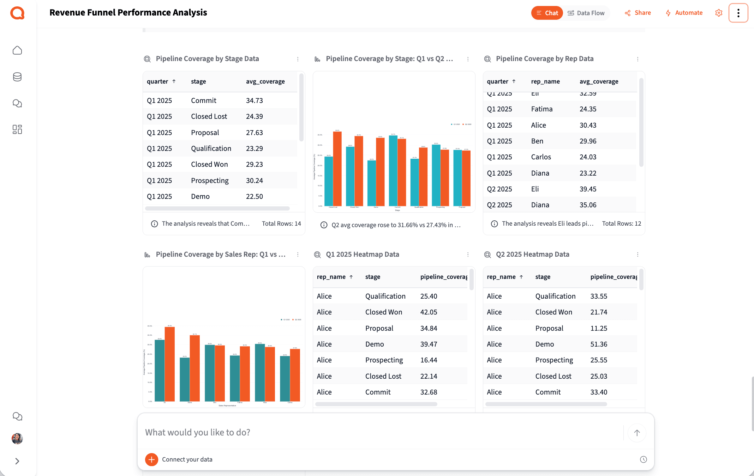Image resolution: width=754 pixels, height=476 pixels.
Task: Open the chats icon in sidebar
Action: click(17, 103)
